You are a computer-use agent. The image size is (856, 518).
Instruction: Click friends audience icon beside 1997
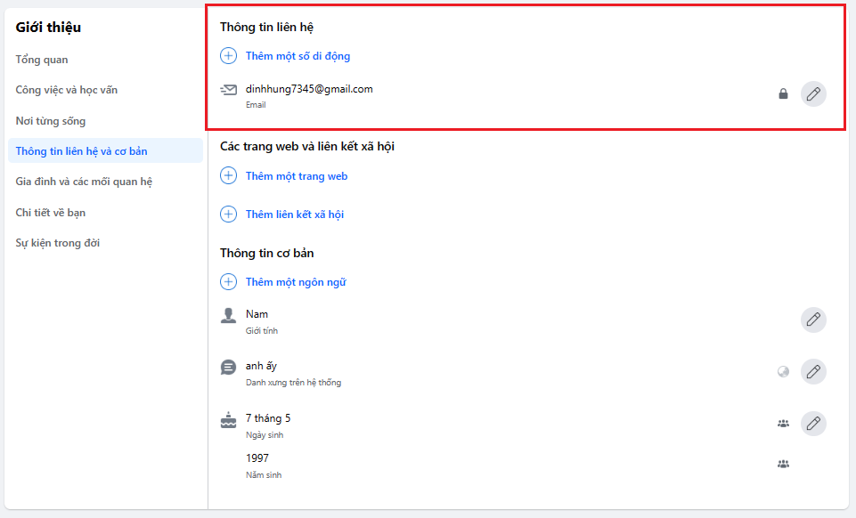[x=783, y=464]
